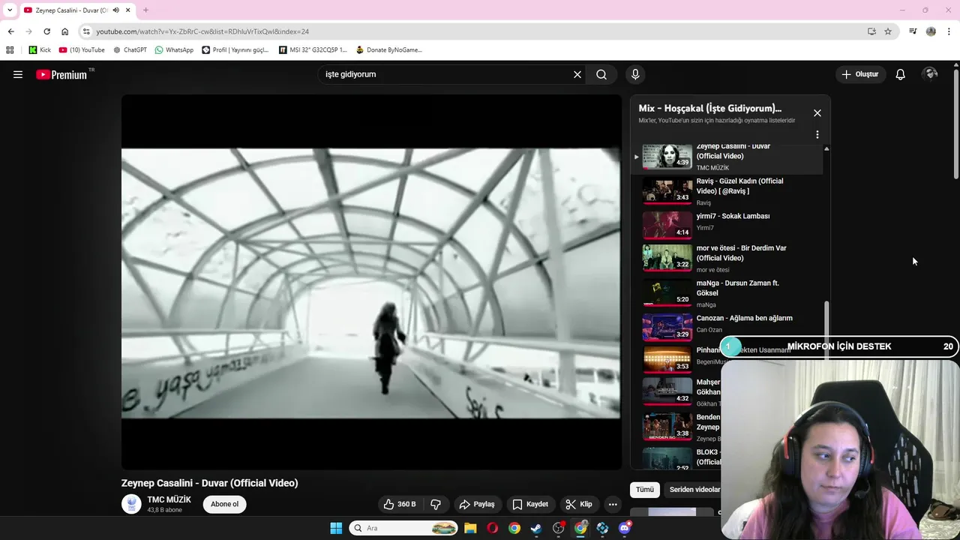960x540 pixels.
Task: Click the video player to pause
Action: click(371, 282)
